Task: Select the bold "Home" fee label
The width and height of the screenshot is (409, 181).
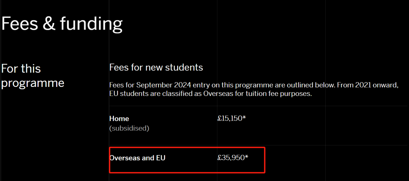Action: point(119,119)
